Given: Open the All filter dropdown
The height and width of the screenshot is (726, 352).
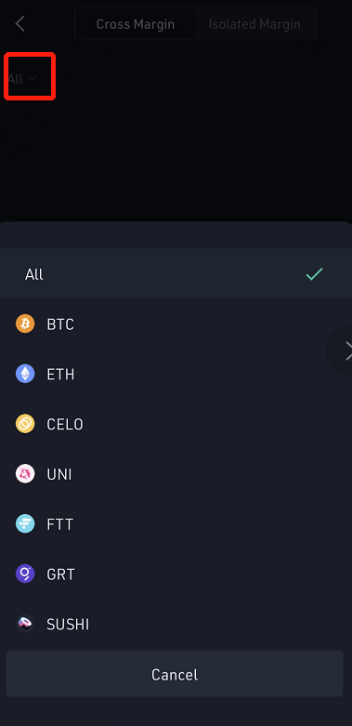Looking at the screenshot, I should click(x=21, y=78).
